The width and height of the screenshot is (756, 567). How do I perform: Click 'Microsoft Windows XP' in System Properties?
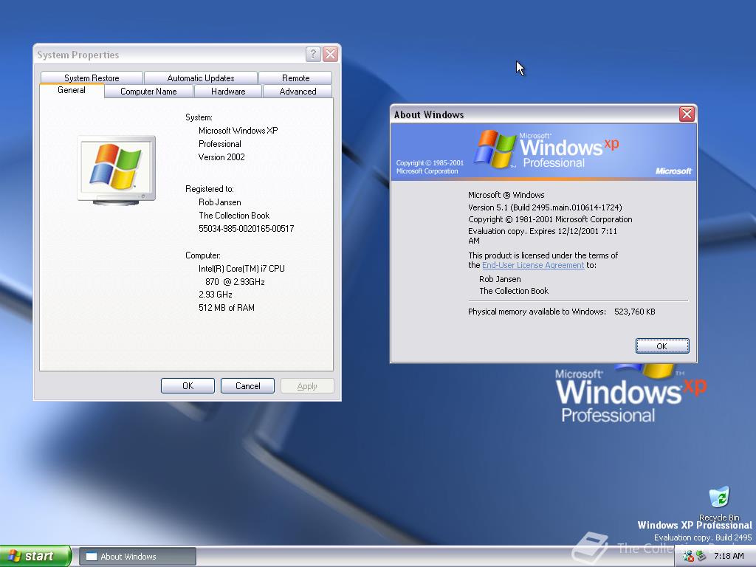[x=238, y=131]
